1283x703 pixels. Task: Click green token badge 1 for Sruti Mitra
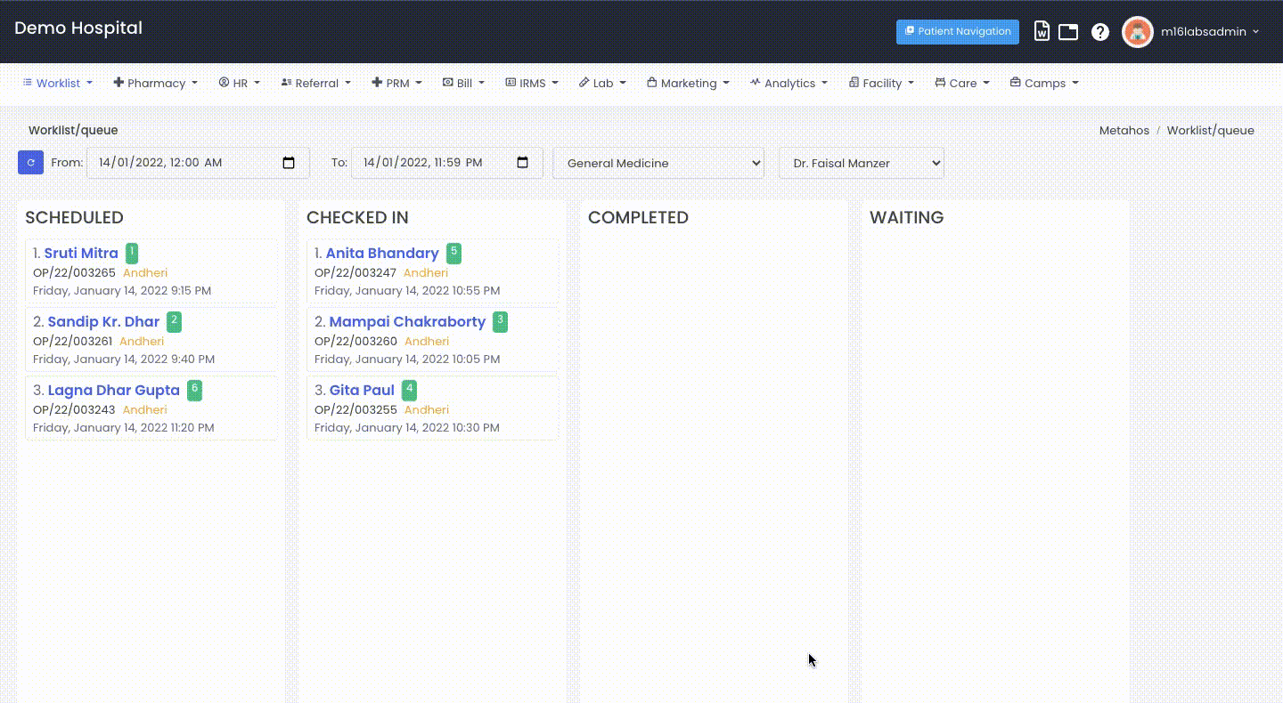[132, 253]
